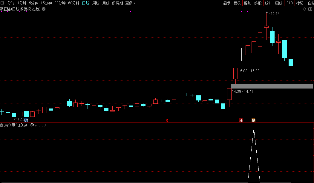Click the 涨 limit-up marker
This screenshot has width=314, height=183.
241,120
